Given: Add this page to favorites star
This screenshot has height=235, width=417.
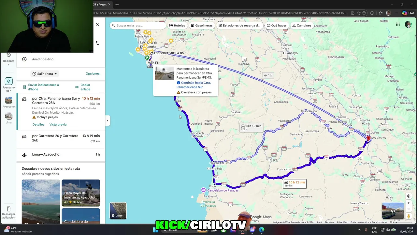Looking at the screenshot, I should pos(359,13).
